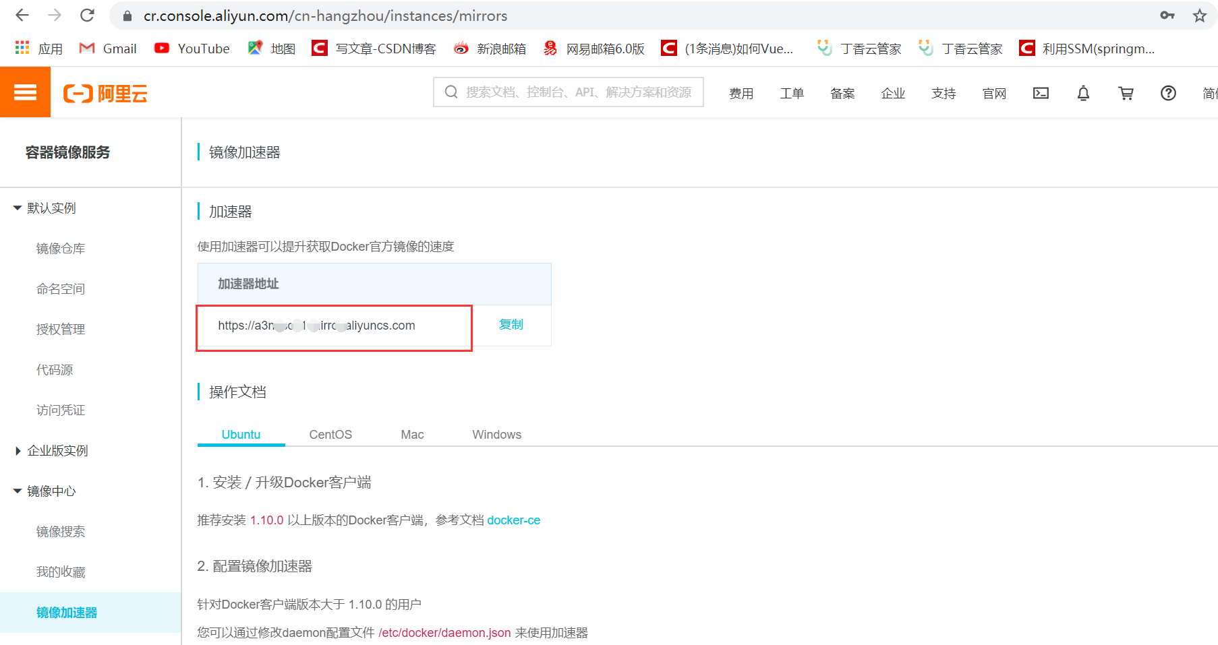Click the browser forward arrow

click(x=55, y=15)
